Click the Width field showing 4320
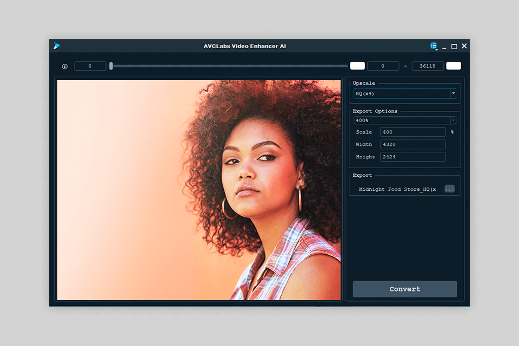The image size is (519, 346). pyautogui.click(x=412, y=144)
